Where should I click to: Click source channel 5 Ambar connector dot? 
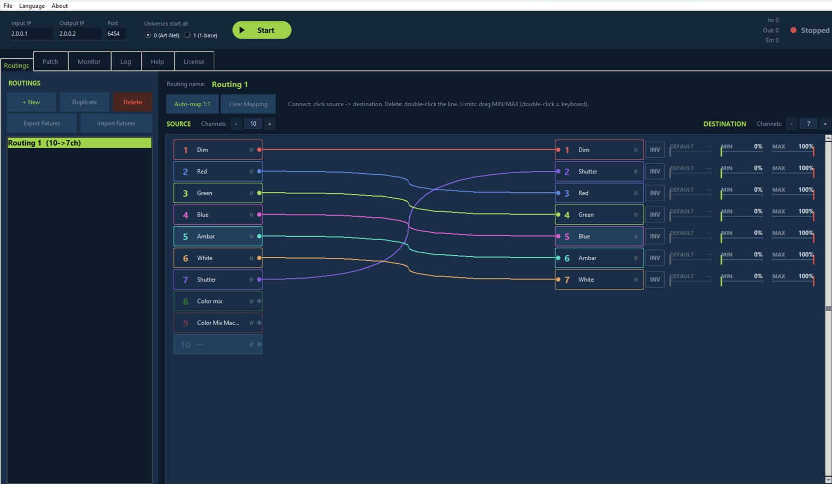259,236
